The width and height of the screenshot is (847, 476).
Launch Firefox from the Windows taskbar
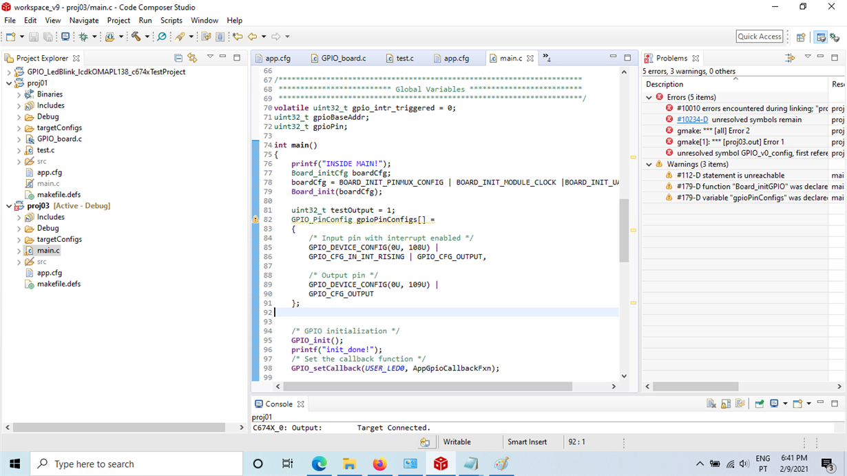pos(379,464)
